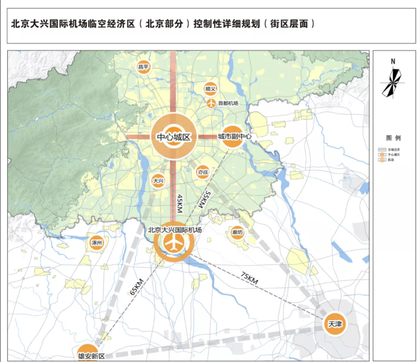Click the 中心城区 central marker
This screenshot has height=362, width=417.
174,137
